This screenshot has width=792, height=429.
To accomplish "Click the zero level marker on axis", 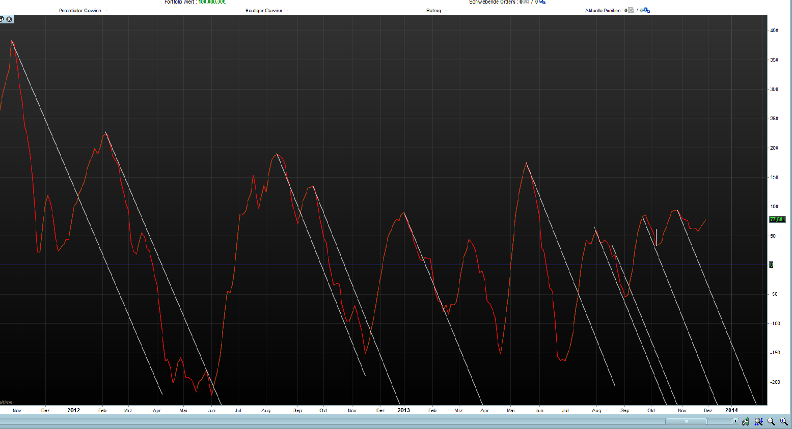I will tap(771, 265).
